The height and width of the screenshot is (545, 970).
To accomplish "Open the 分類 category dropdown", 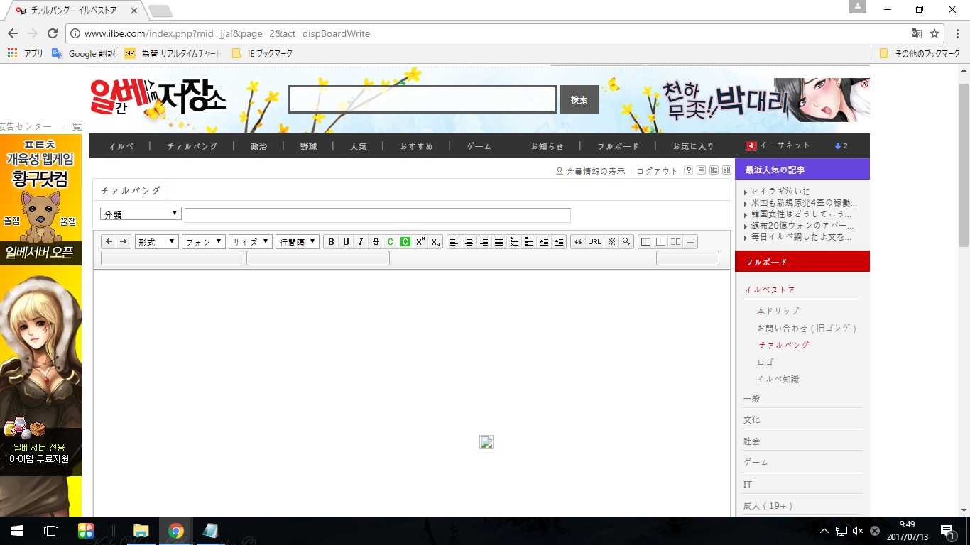I will point(141,214).
